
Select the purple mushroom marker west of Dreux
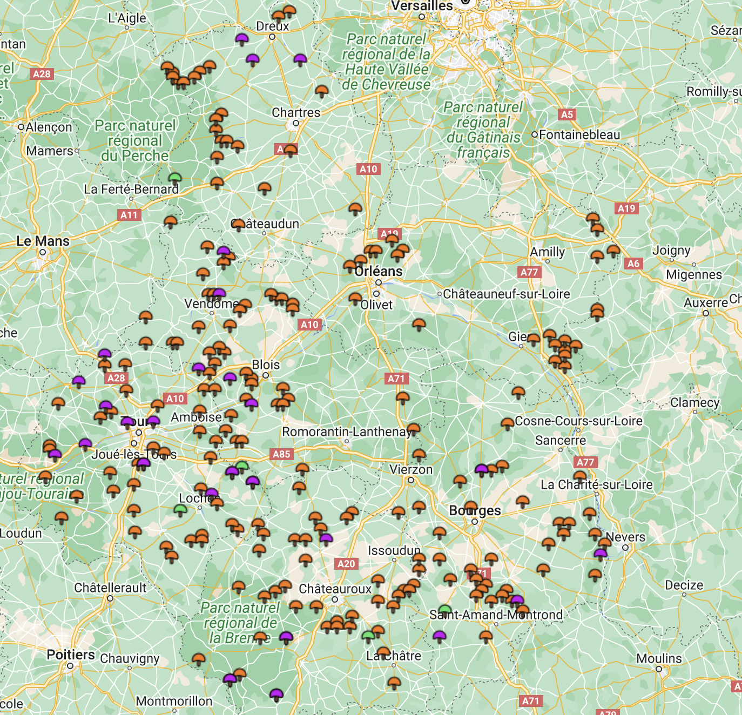pos(242,38)
